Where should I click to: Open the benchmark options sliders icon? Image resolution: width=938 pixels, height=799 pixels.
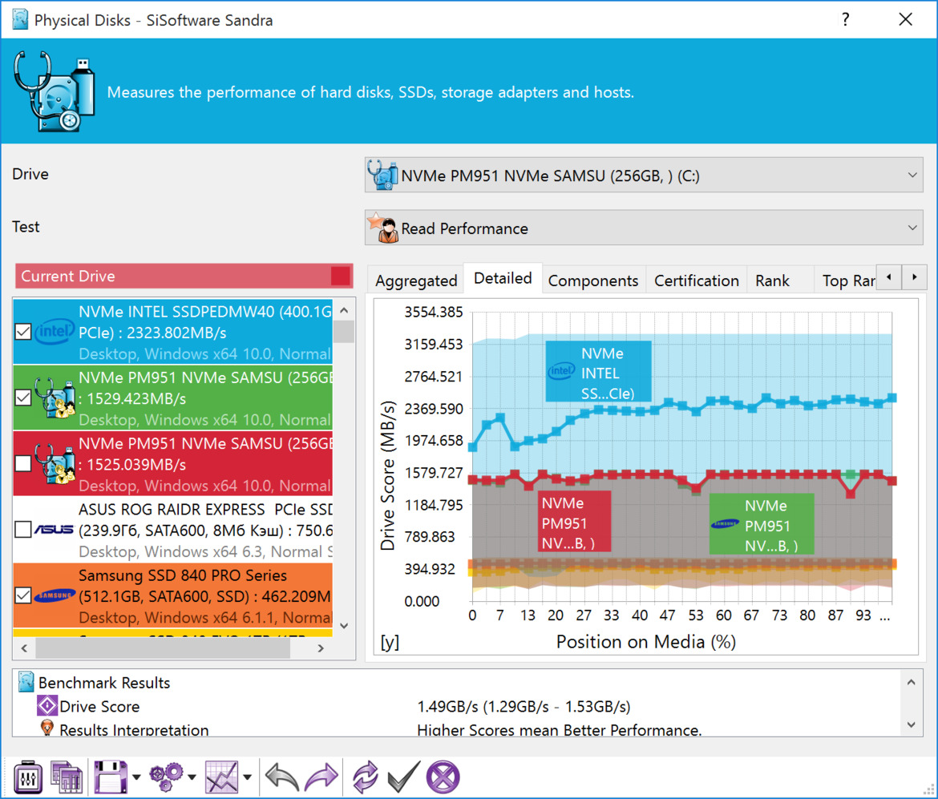(x=27, y=777)
